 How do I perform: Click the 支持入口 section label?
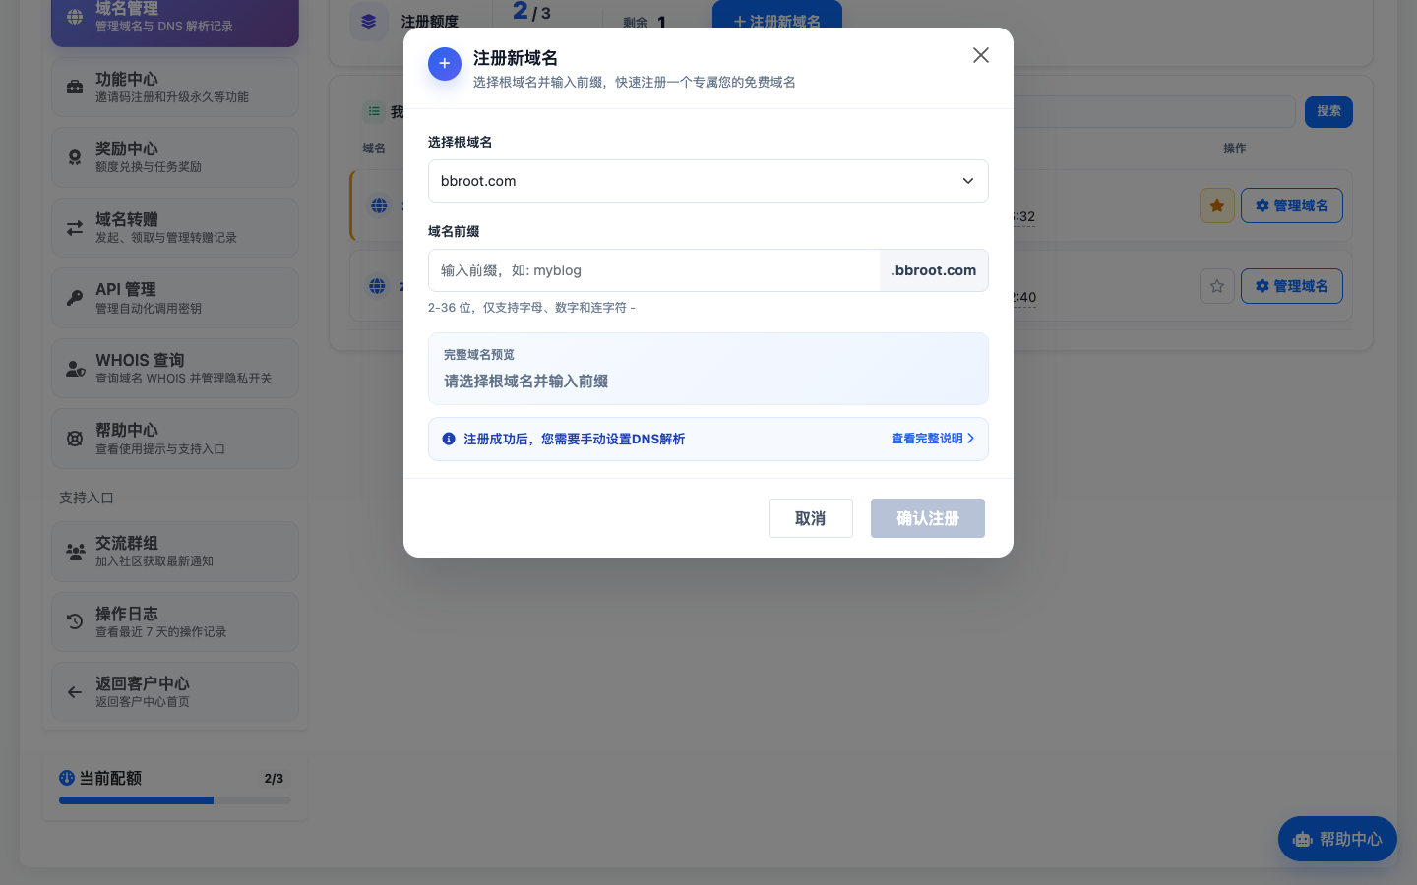pyautogui.click(x=87, y=498)
